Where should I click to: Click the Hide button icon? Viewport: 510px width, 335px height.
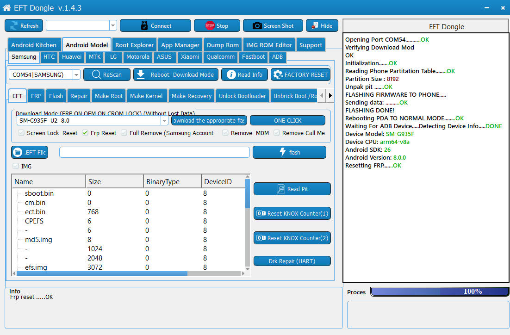pyautogui.click(x=315, y=25)
